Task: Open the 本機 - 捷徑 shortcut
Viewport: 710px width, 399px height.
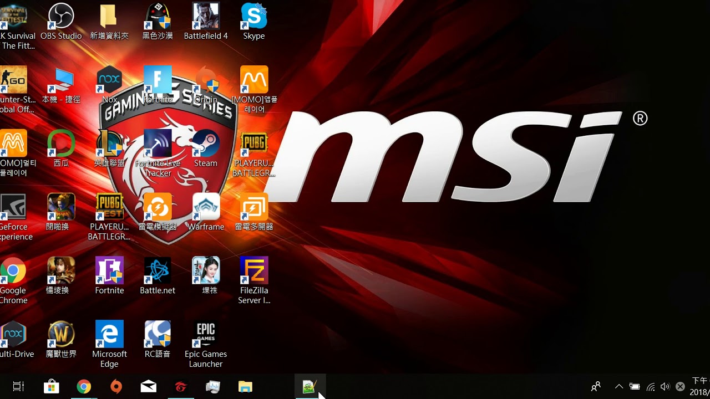Action: [x=61, y=85]
